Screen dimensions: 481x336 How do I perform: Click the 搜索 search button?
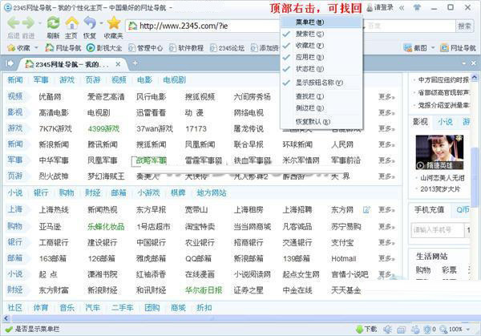tap(464, 26)
